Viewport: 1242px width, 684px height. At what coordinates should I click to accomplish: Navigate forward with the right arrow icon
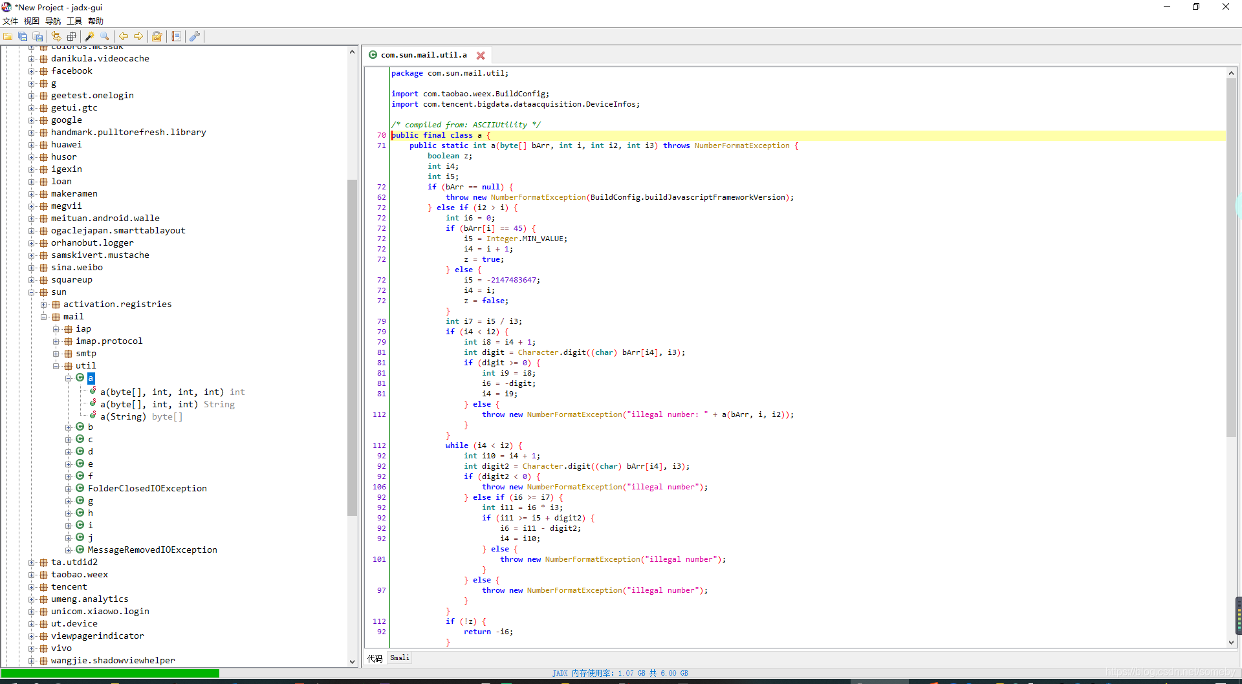138,37
